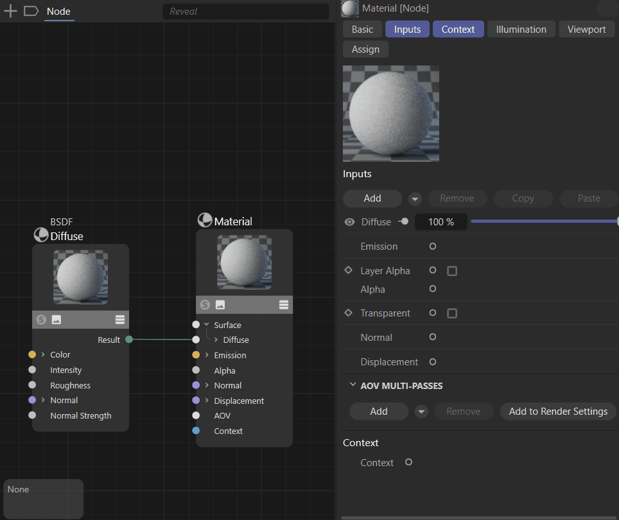The height and width of the screenshot is (520, 619).
Task: Click the plus icon to add node
Action: pos(10,11)
